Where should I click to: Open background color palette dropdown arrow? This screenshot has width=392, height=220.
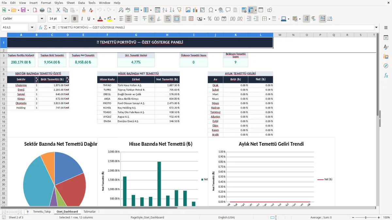click(x=115, y=19)
